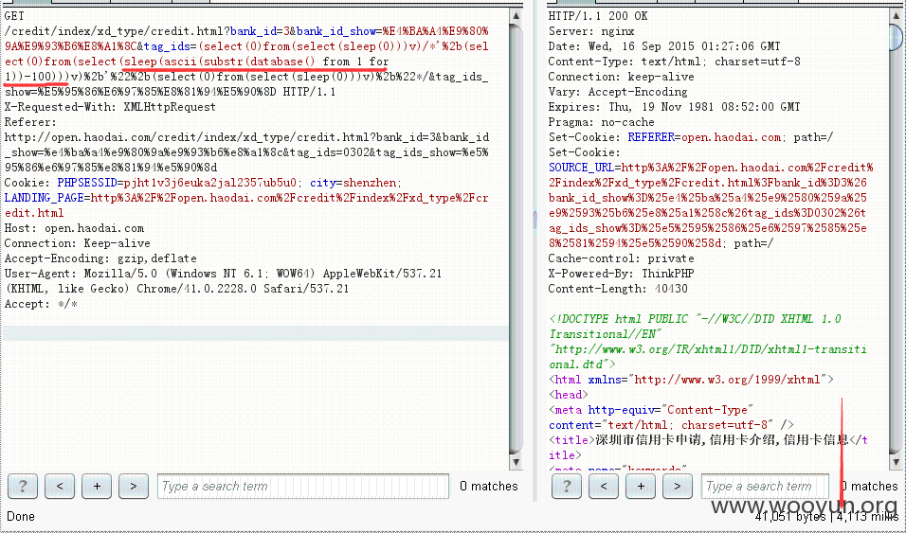Click the 'Accept-Encoding: gzip,deflate' header
The width and height of the screenshot is (906, 533).
click(100, 258)
